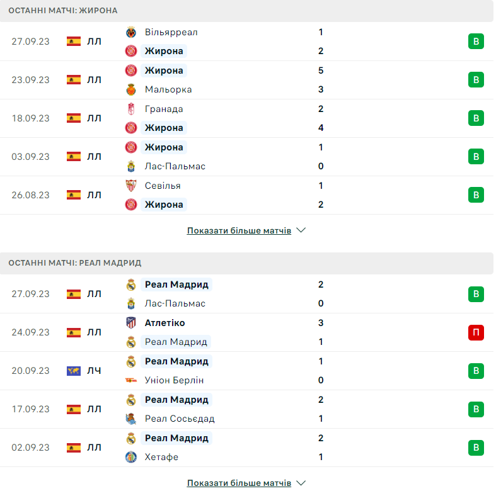Expand more matches under Girona section
This screenshot has height=496, width=496.
coord(239,231)
